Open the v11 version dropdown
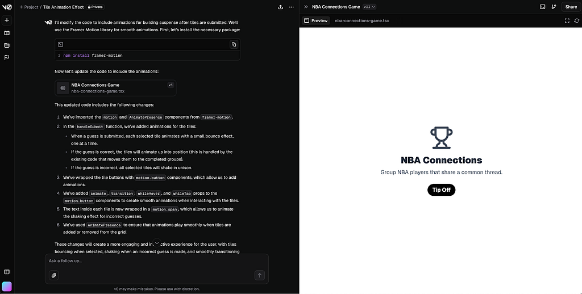 point(369,7)
